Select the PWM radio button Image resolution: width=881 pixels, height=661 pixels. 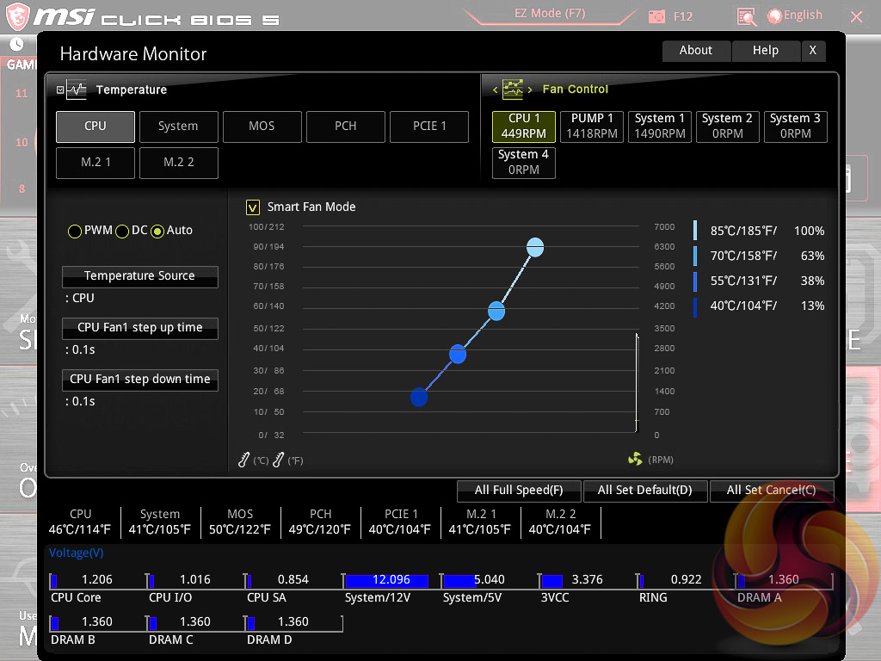(x=74, y=231)
